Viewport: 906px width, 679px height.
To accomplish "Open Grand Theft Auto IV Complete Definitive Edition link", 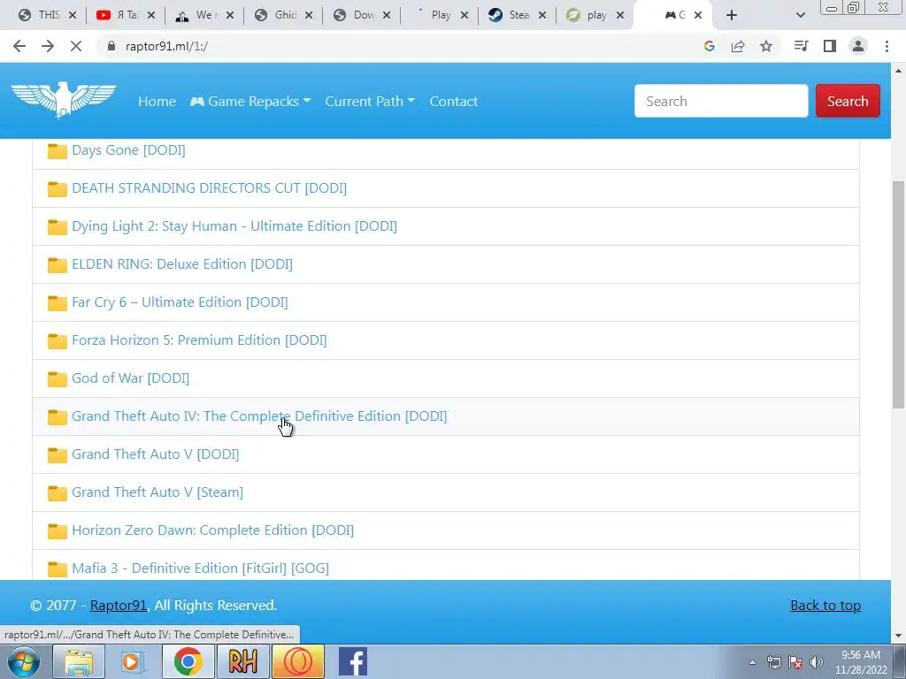I will click(259, 416).
